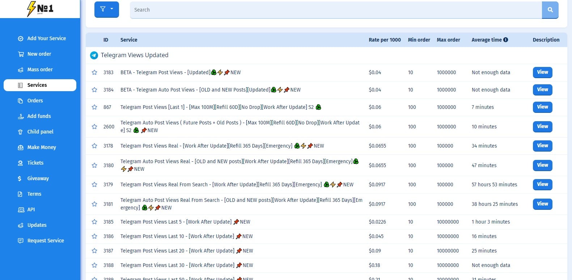This screenshot has height=280, width=572.
Task: Click the Average time info icon
Action: [x=505, y=40]
